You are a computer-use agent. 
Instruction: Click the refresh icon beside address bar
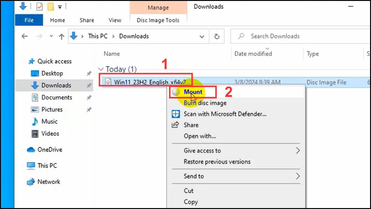[x=217, y=36]
